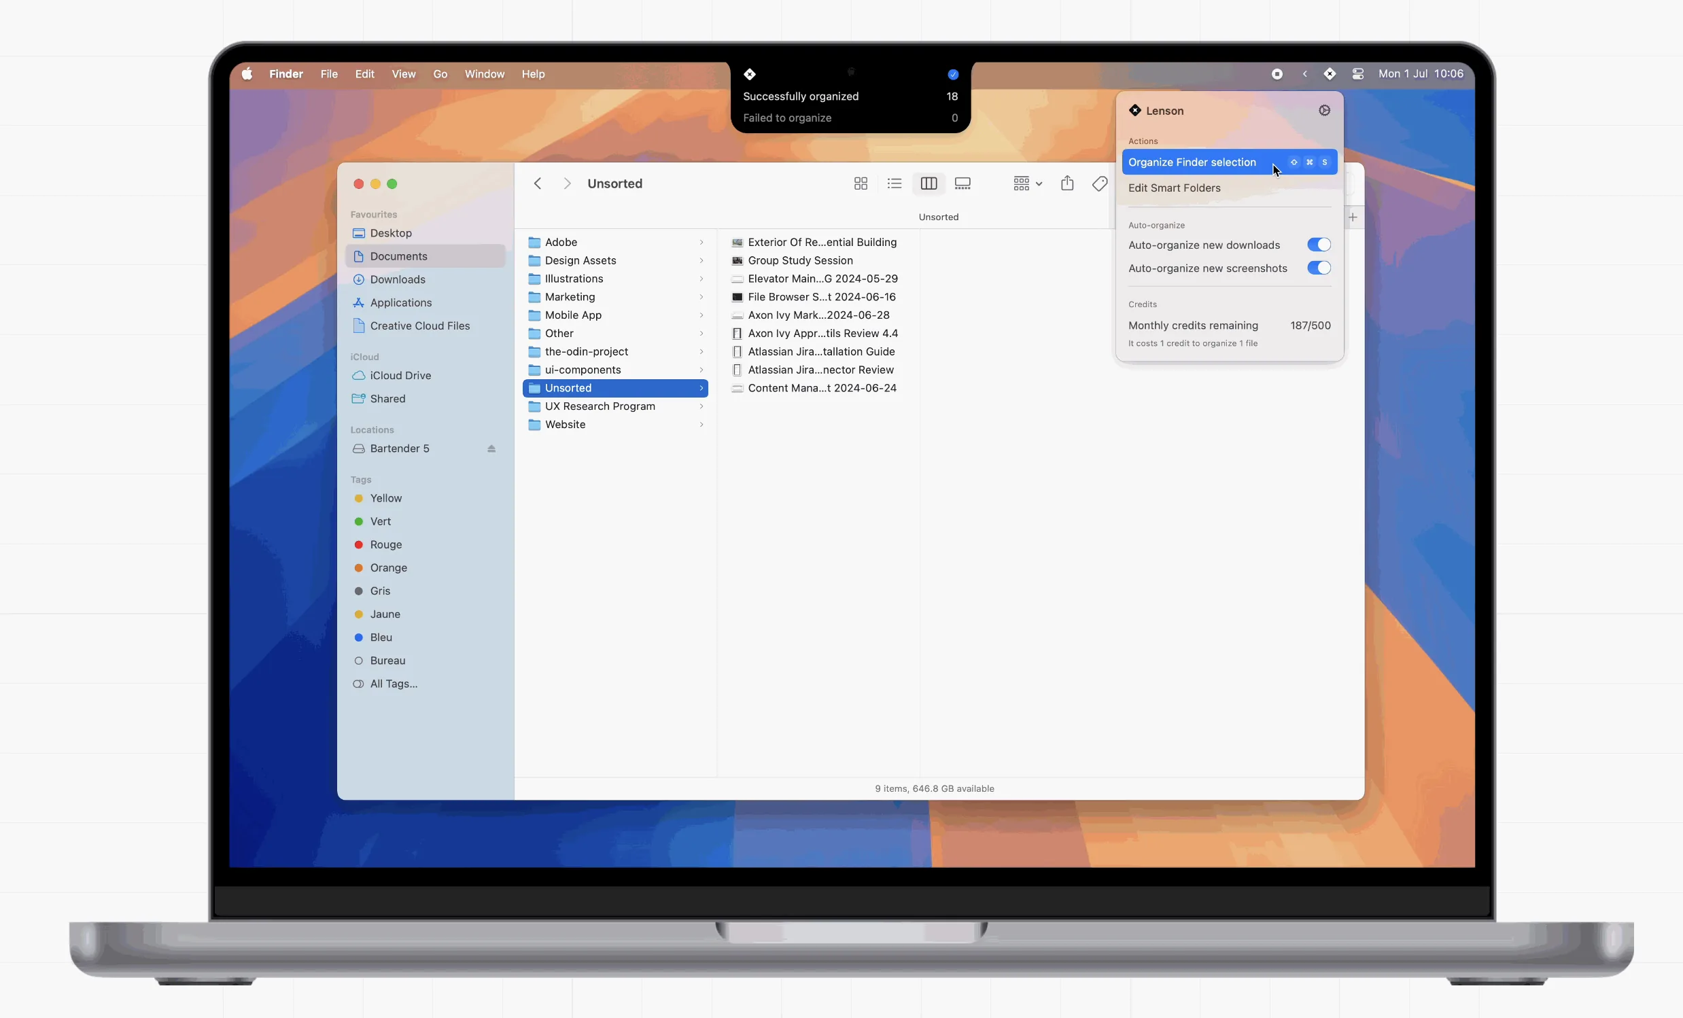Viewport: 1683px width, 1018px height.
Task: Open the Apple menu
Action: point(247,74)
